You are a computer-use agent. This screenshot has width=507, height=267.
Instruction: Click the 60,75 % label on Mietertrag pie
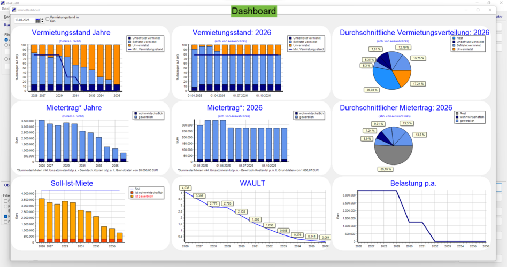coord(385,169)
